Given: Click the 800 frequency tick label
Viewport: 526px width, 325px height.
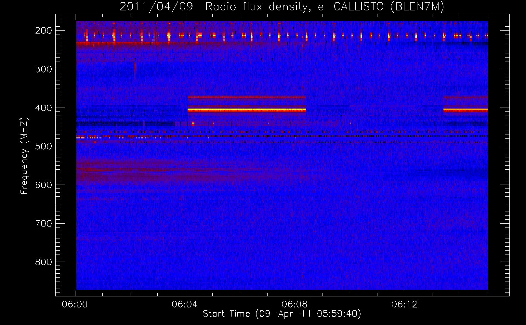Looking at the screenshot, I should coord(44,262).
